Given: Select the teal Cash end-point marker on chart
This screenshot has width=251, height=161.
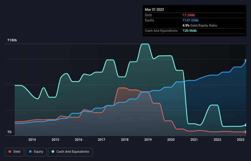Looking at the screenshot, I should (x=246, y=125).
